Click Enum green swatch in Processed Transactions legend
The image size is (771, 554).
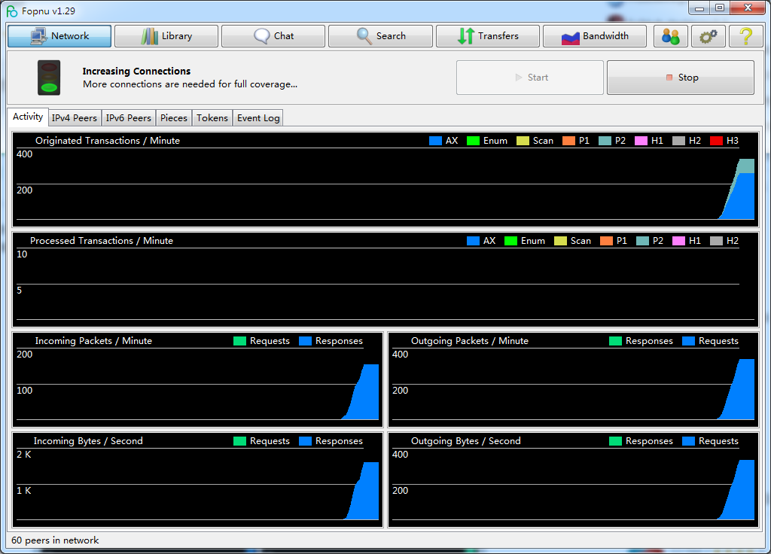(511, 241)
